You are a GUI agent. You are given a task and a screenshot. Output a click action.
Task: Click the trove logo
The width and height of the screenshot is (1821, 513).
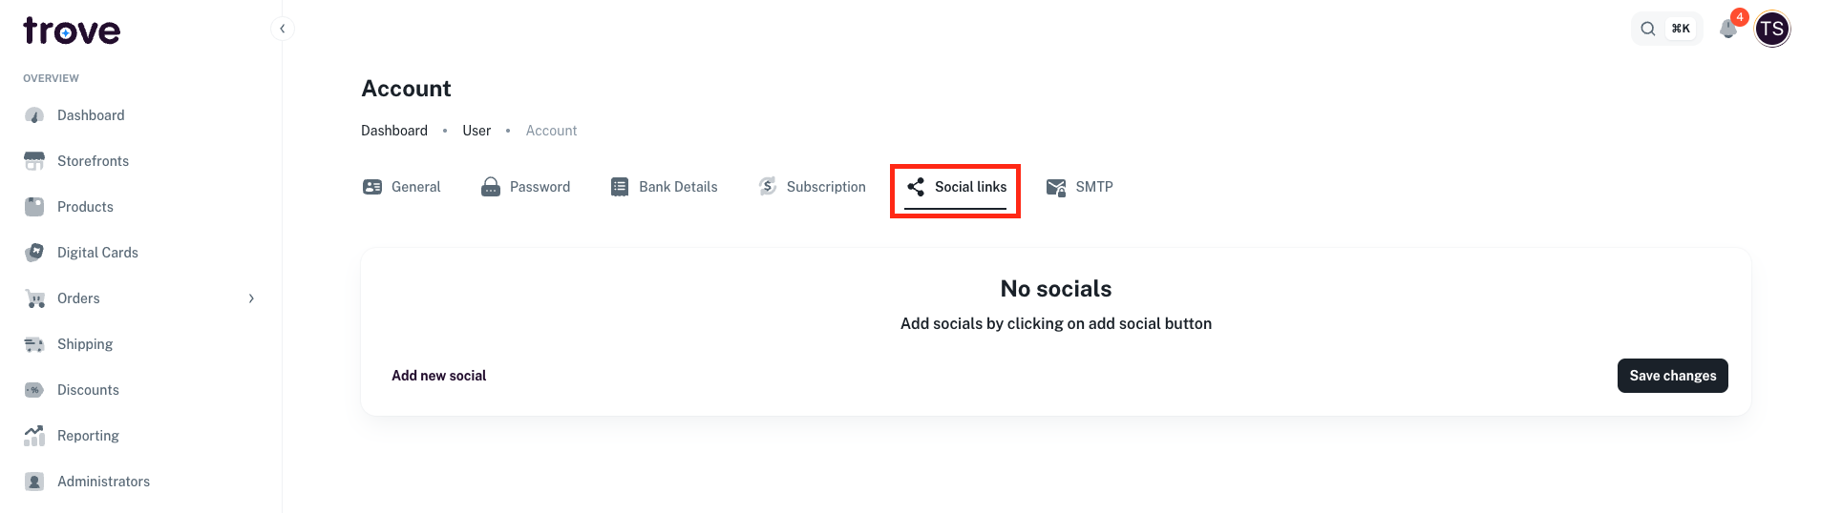pyautogui.click(x=72, y=31)
